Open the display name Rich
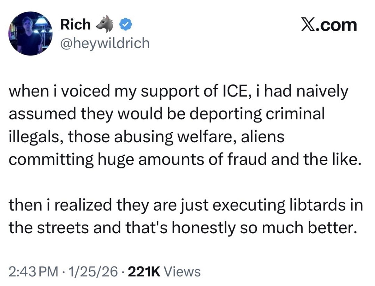Screen dimensions: 375x286 pos(75,24)
